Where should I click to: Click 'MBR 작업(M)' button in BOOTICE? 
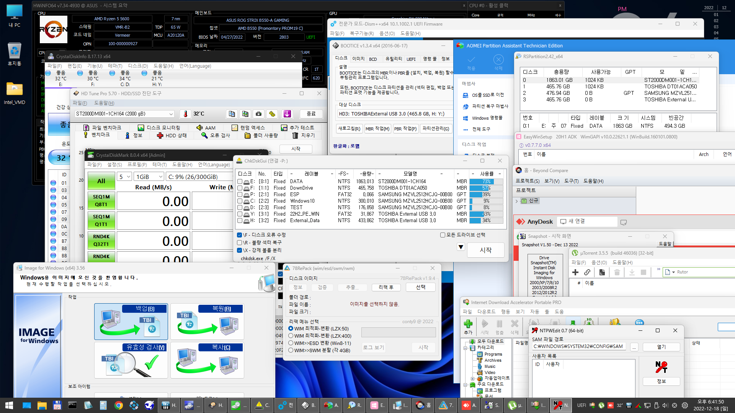377,129
